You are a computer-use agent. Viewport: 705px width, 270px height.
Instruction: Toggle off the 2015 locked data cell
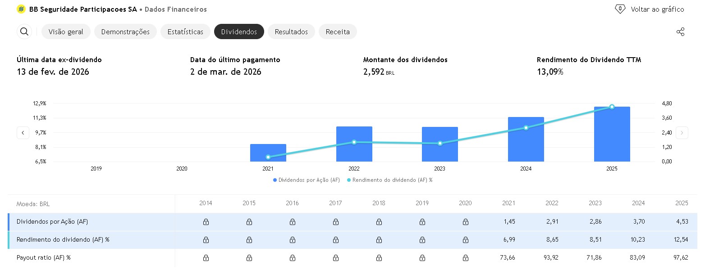[249, 221]
